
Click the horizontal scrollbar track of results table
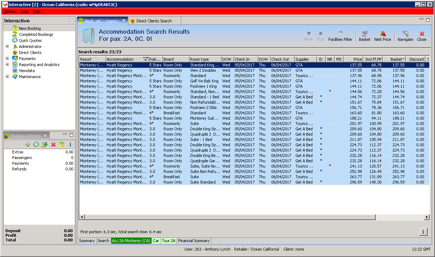click(254, 217)
